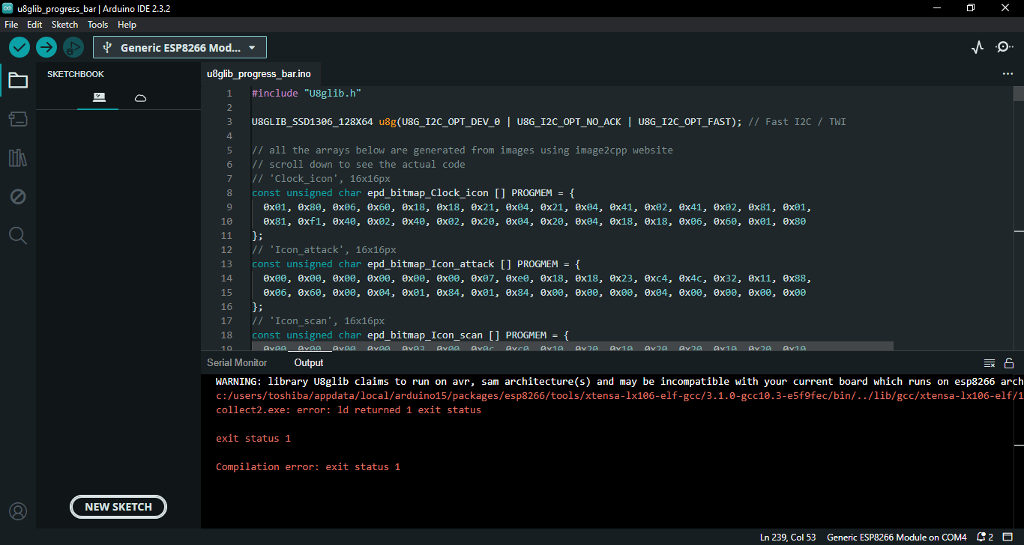Open the Serial Plotter
1024x545 pixels.
click(978, 48)
